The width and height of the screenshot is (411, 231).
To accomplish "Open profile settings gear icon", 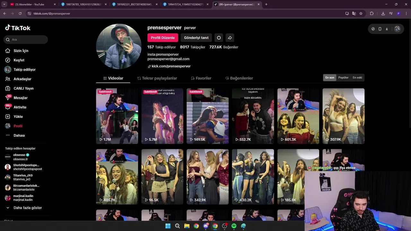I will [x=219, y=38].
